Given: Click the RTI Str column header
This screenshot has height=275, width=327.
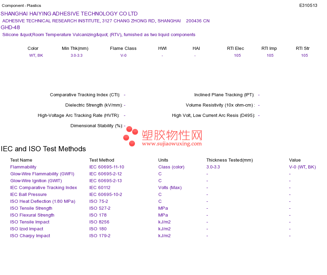Looking at the screenshot, I should pos(303,48).
